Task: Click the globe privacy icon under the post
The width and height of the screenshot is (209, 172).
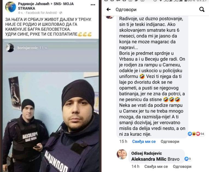Action: pyautogui.click(x=61, y=13)
